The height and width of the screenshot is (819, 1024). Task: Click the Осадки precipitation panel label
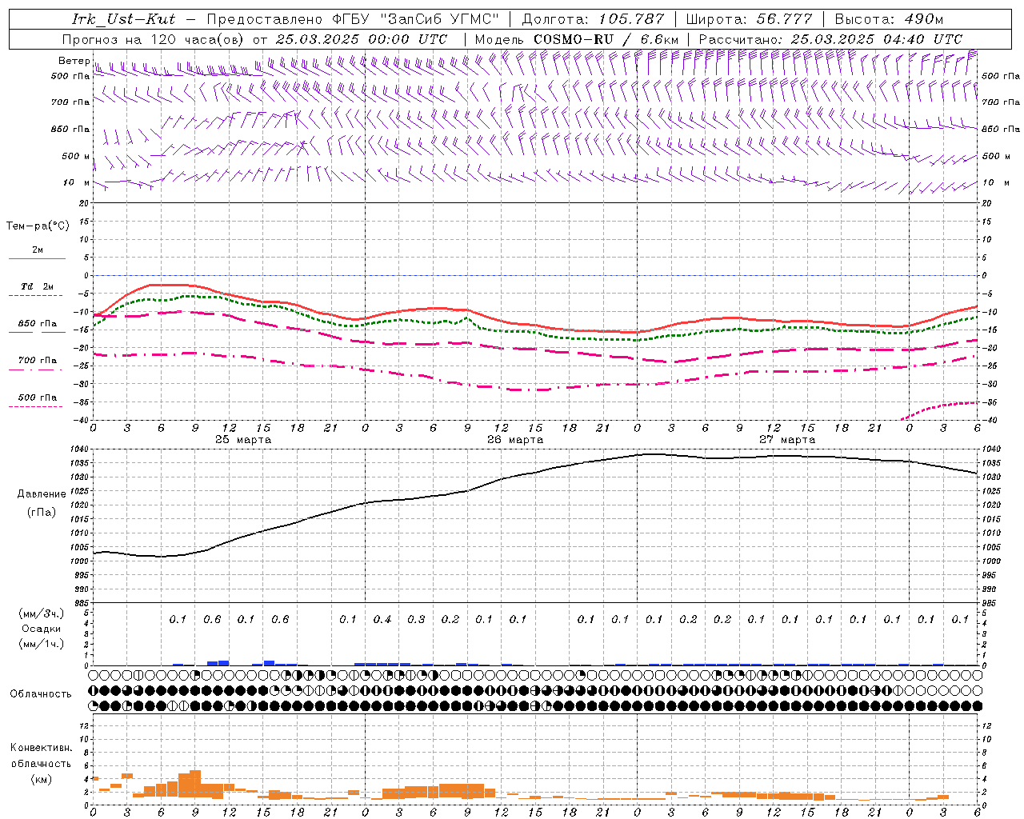coord(42,629)
